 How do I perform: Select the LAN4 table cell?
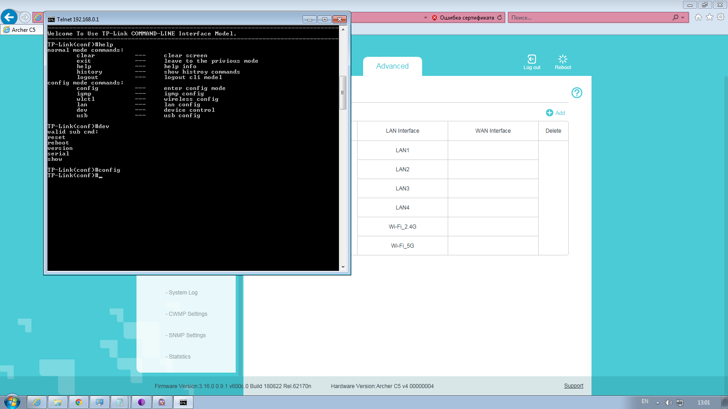coord(403,208)
